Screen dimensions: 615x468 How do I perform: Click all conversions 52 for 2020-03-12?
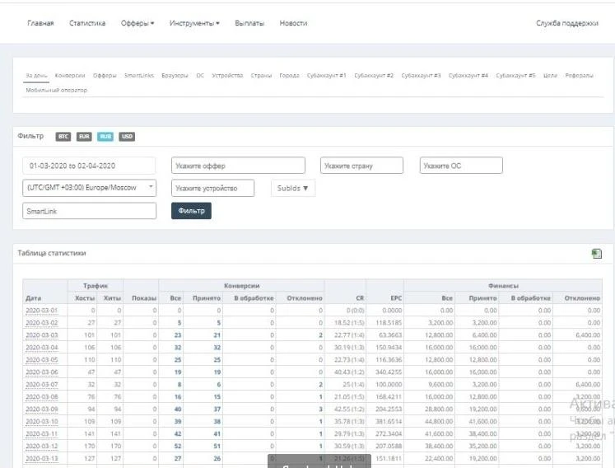click(178, 447)
